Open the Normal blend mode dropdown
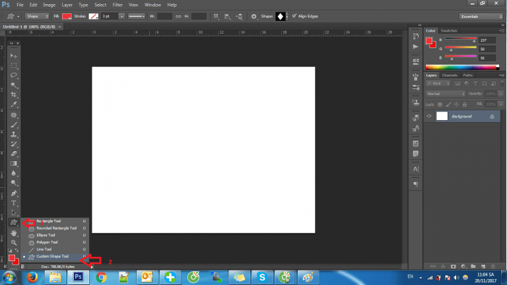 (446, 94)
